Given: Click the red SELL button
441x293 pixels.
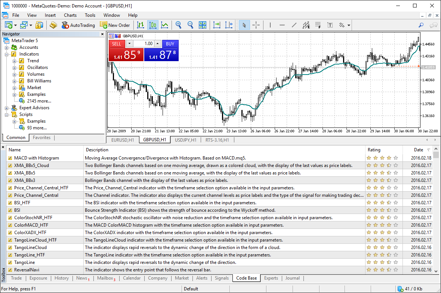Looking at the screenshot, I should coord(117,44).
